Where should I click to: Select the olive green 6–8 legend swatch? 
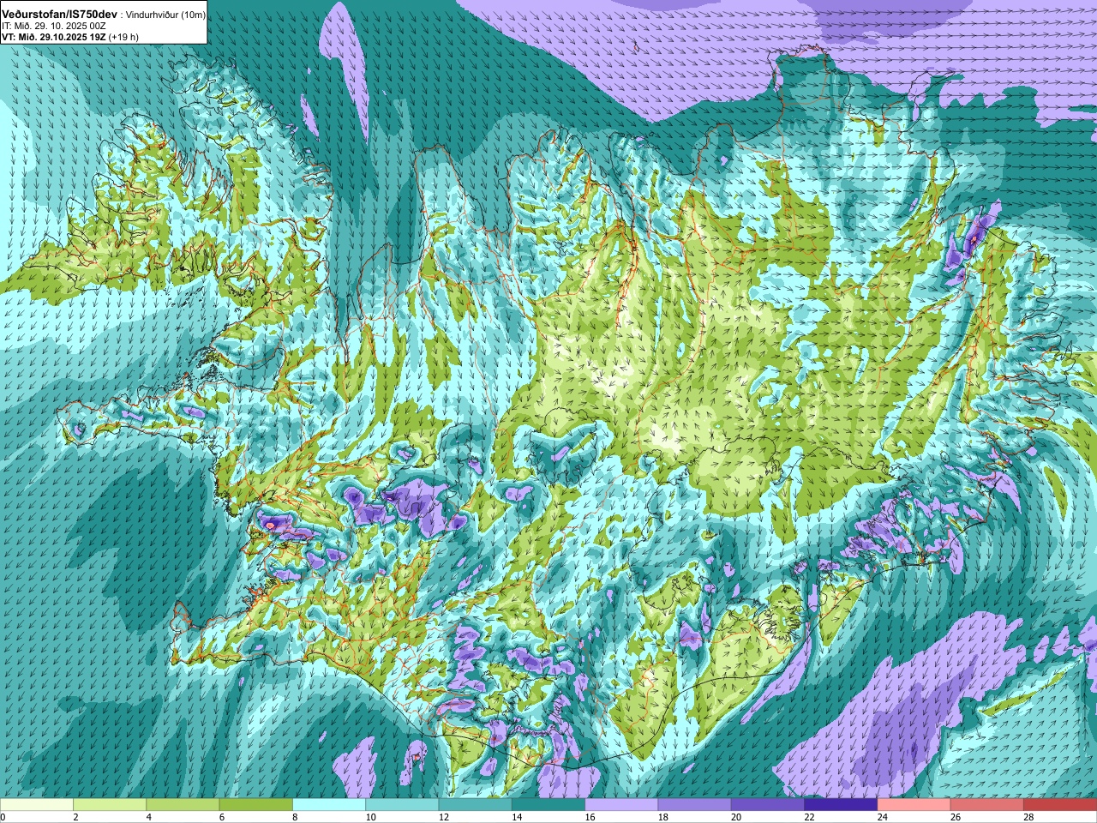256,804
